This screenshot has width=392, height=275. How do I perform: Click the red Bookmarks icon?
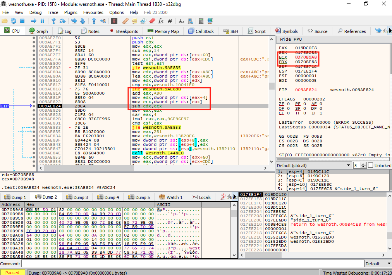pos(152,21)
